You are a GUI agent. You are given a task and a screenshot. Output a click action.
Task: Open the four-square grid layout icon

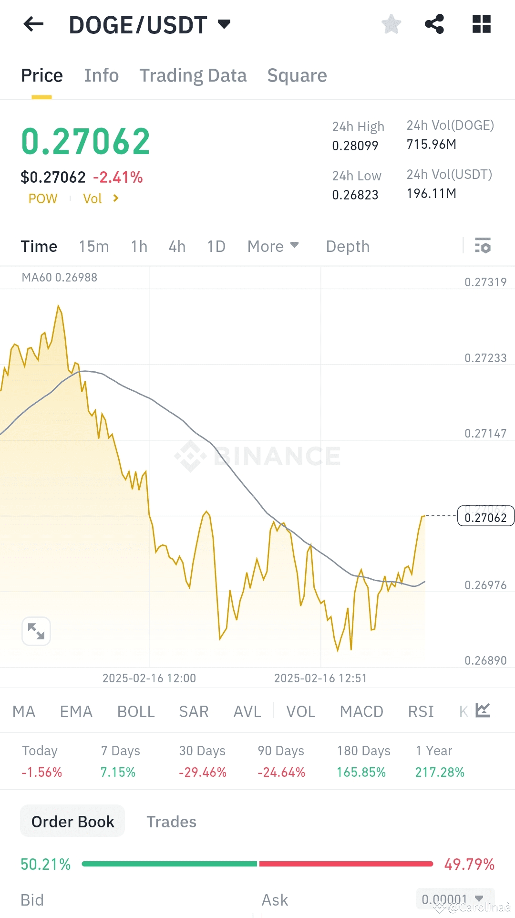tap(482, 24)
